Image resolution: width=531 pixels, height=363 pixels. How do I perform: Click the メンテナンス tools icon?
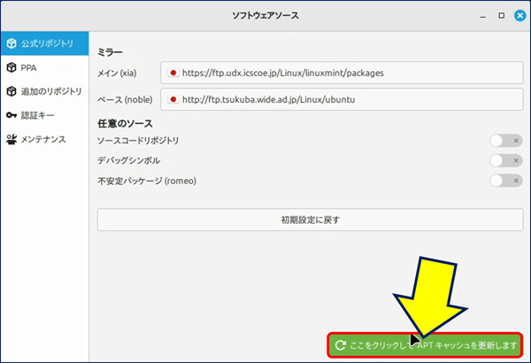point(12,139)
